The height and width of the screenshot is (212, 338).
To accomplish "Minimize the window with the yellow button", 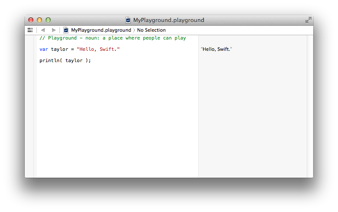I will [39, 20].
